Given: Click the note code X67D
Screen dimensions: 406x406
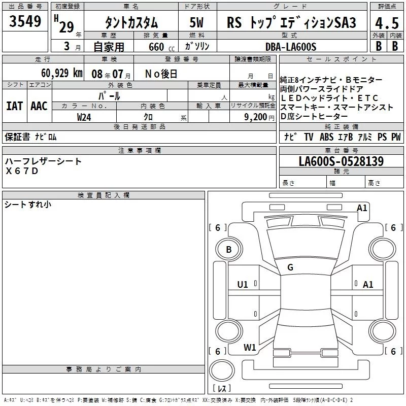Looking at the screenshot, I should (22, 171).
